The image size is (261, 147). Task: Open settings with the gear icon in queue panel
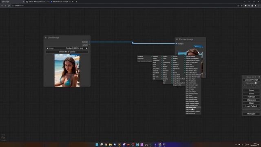(x=259, y=77)
